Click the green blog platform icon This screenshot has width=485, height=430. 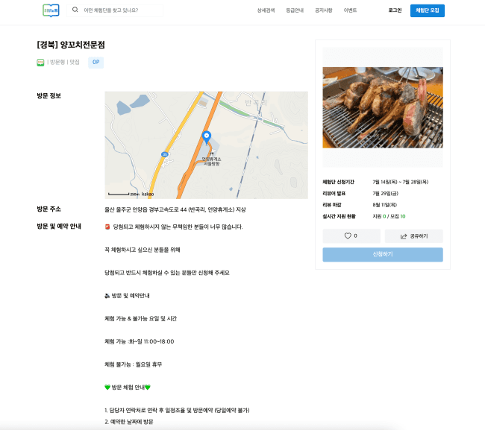point(40,63)
